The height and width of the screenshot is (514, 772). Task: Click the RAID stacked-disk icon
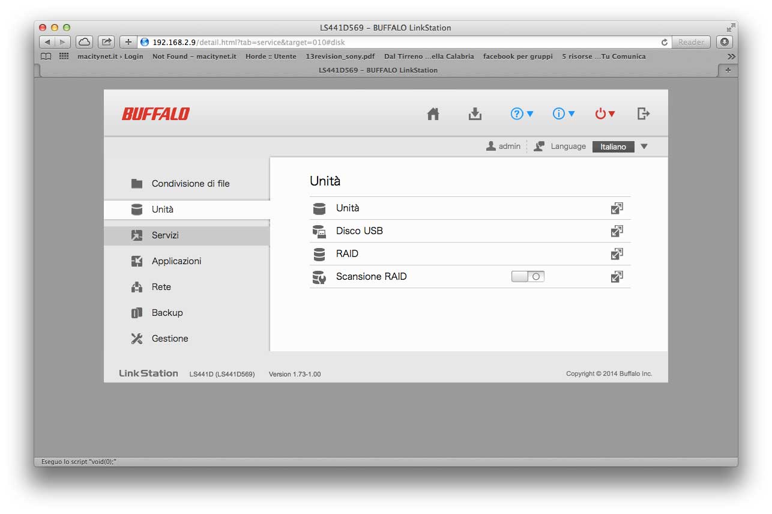[x=319, y=254]
